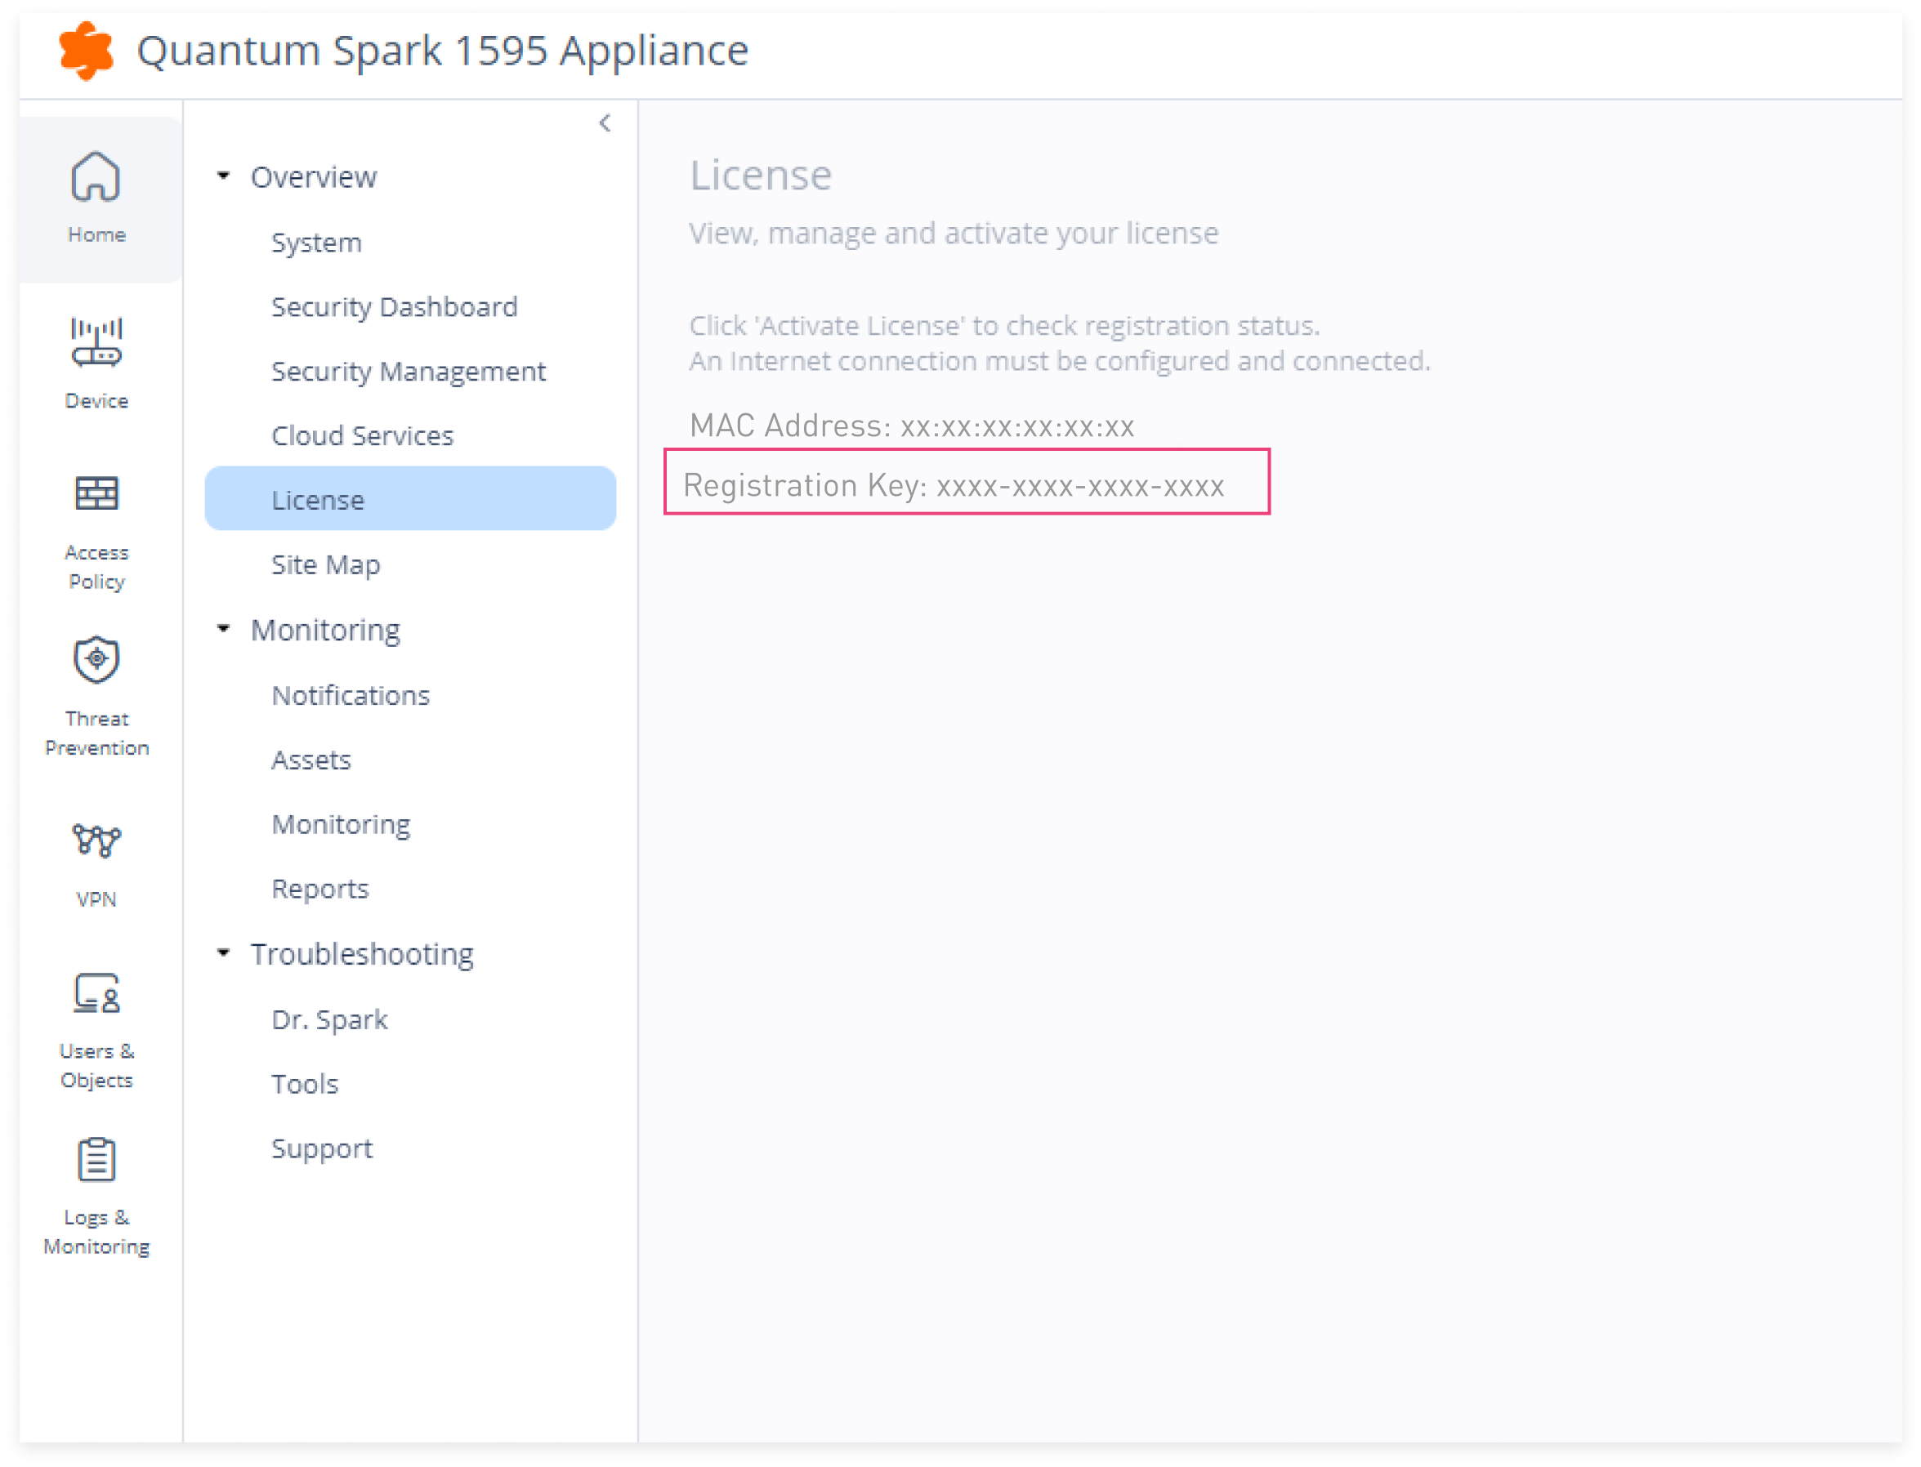Screen dimensions: 1921x1467
Task: Open the Reports page
Action: point(319,890)
